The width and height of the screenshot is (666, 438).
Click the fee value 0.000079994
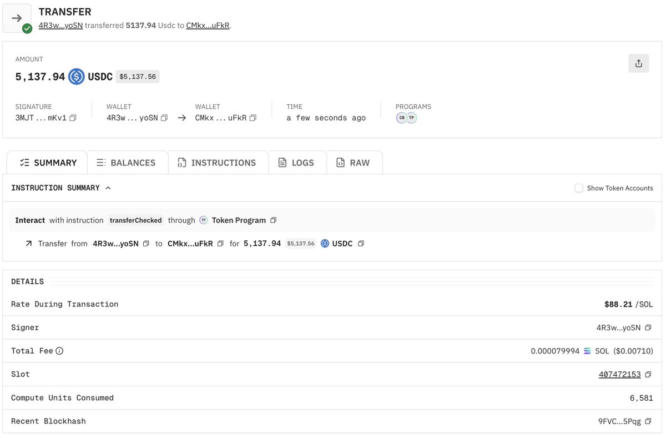555,351
